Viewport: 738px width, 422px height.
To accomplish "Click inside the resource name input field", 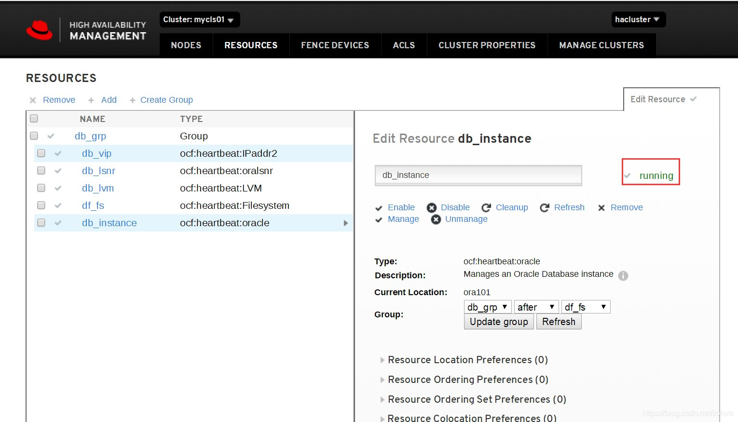I will click(x=478, y=175).
